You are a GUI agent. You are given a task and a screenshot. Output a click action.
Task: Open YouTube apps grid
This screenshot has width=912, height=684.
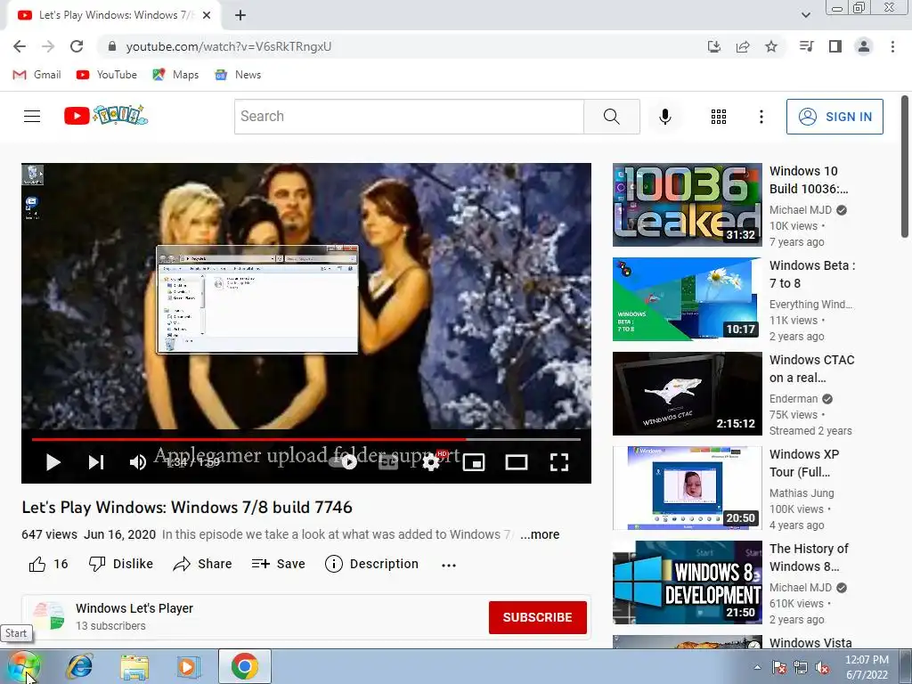click(719, 117)
